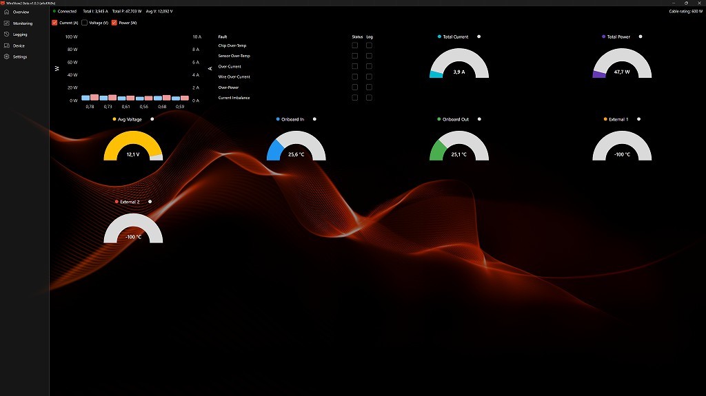Click the Overview house icon in sidebar
The image size is (706, 396).
point(6,12)
